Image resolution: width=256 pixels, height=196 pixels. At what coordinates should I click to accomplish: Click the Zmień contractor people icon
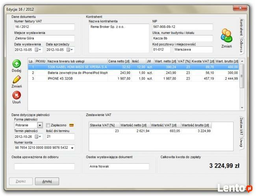coord(226,36)
